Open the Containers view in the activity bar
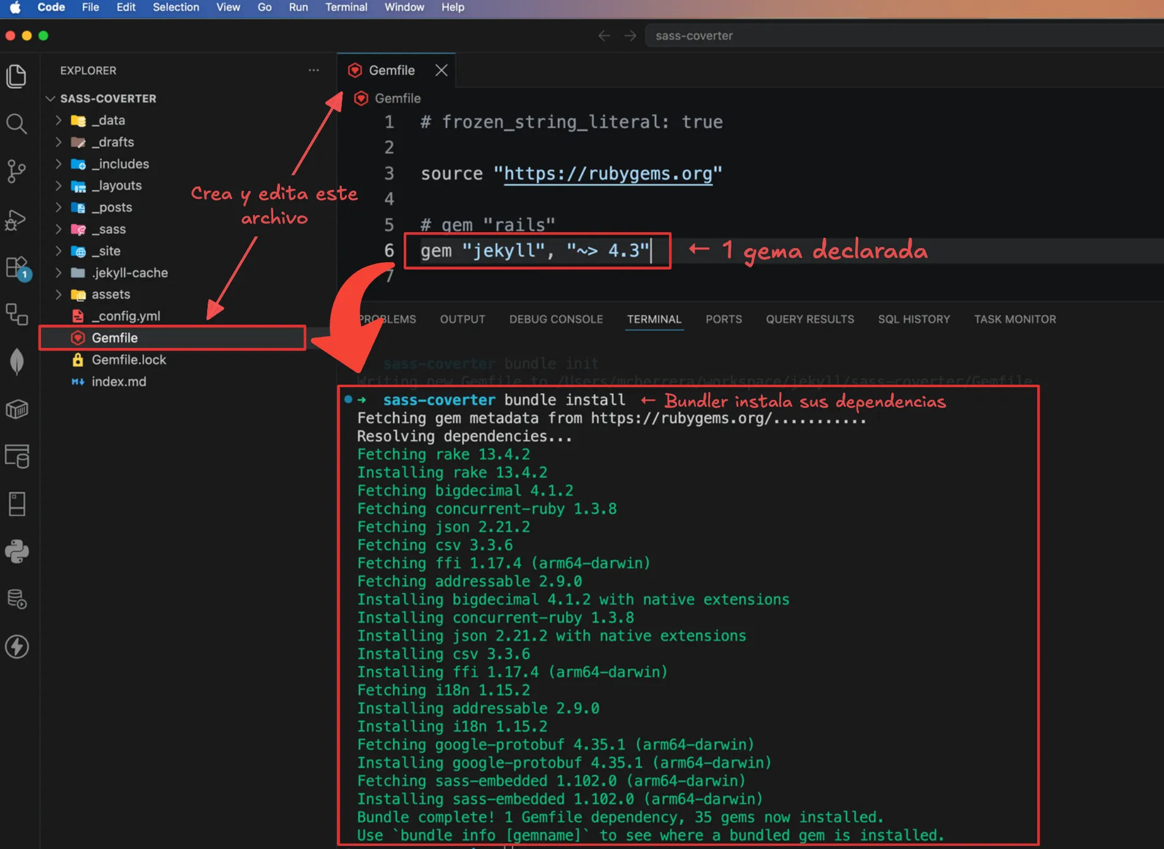The width and height of the screenshot is (1164, 849). 17,409
